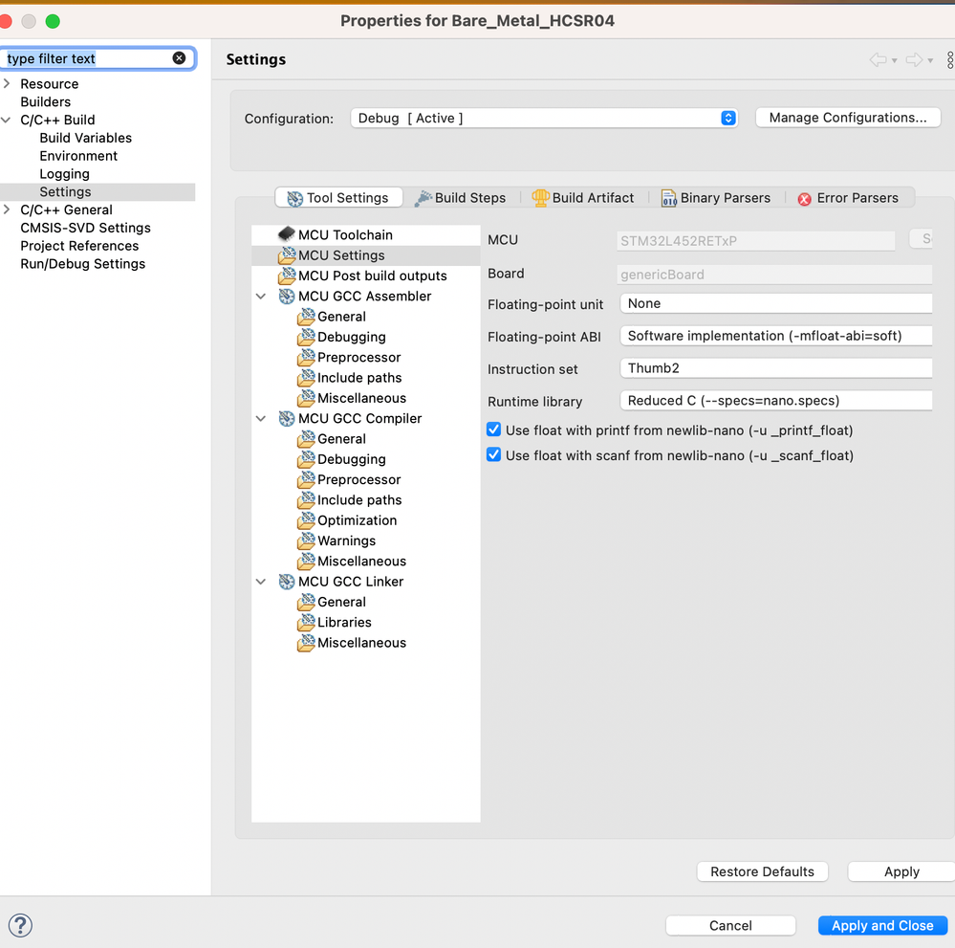Viewport: 955px width, 948px height.
Task: Click the forward navigation arrow icon
Action: 914,59
